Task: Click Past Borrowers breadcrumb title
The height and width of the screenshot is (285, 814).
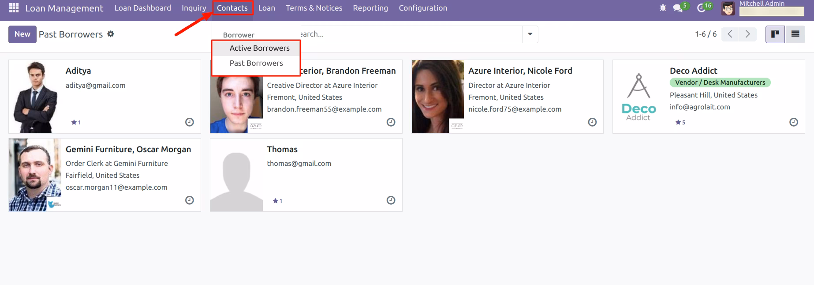Action: tap(71, 34)
